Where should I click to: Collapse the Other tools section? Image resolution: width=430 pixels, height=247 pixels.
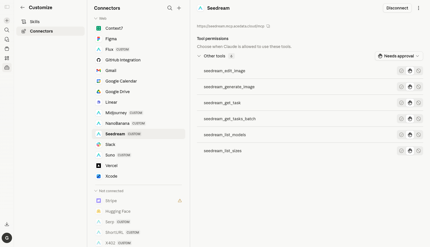(199, 56)
